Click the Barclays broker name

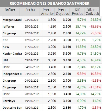click(9, 101)
